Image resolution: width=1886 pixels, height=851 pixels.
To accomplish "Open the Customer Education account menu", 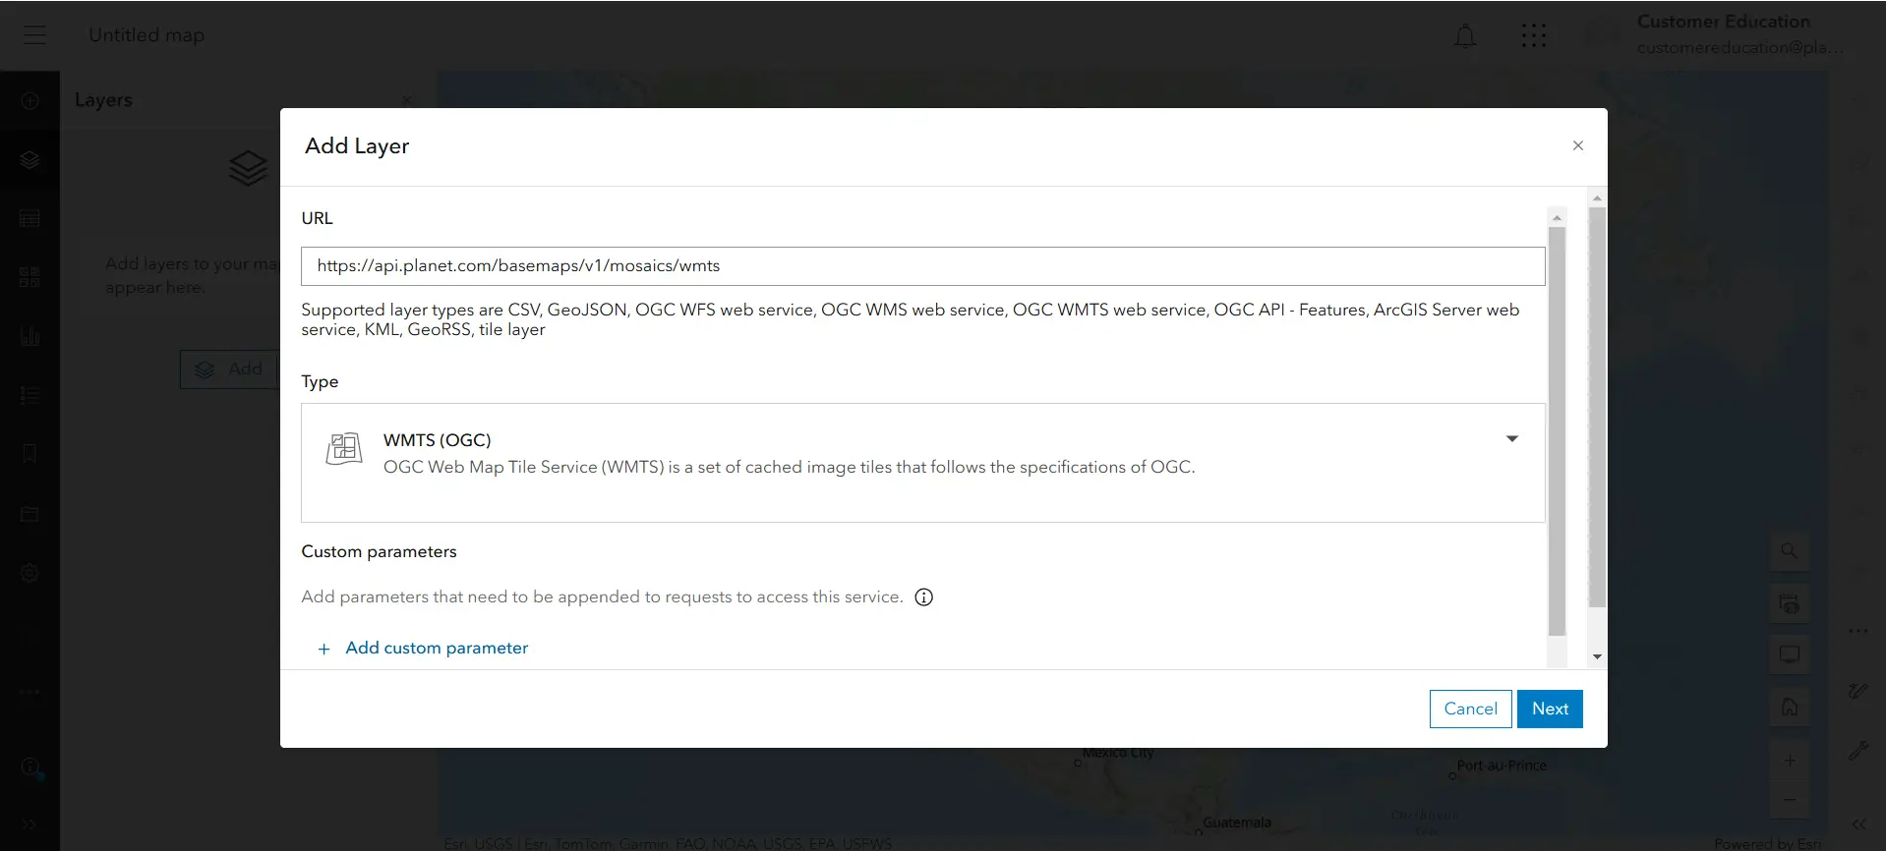I will click(x=1740, y=34).
